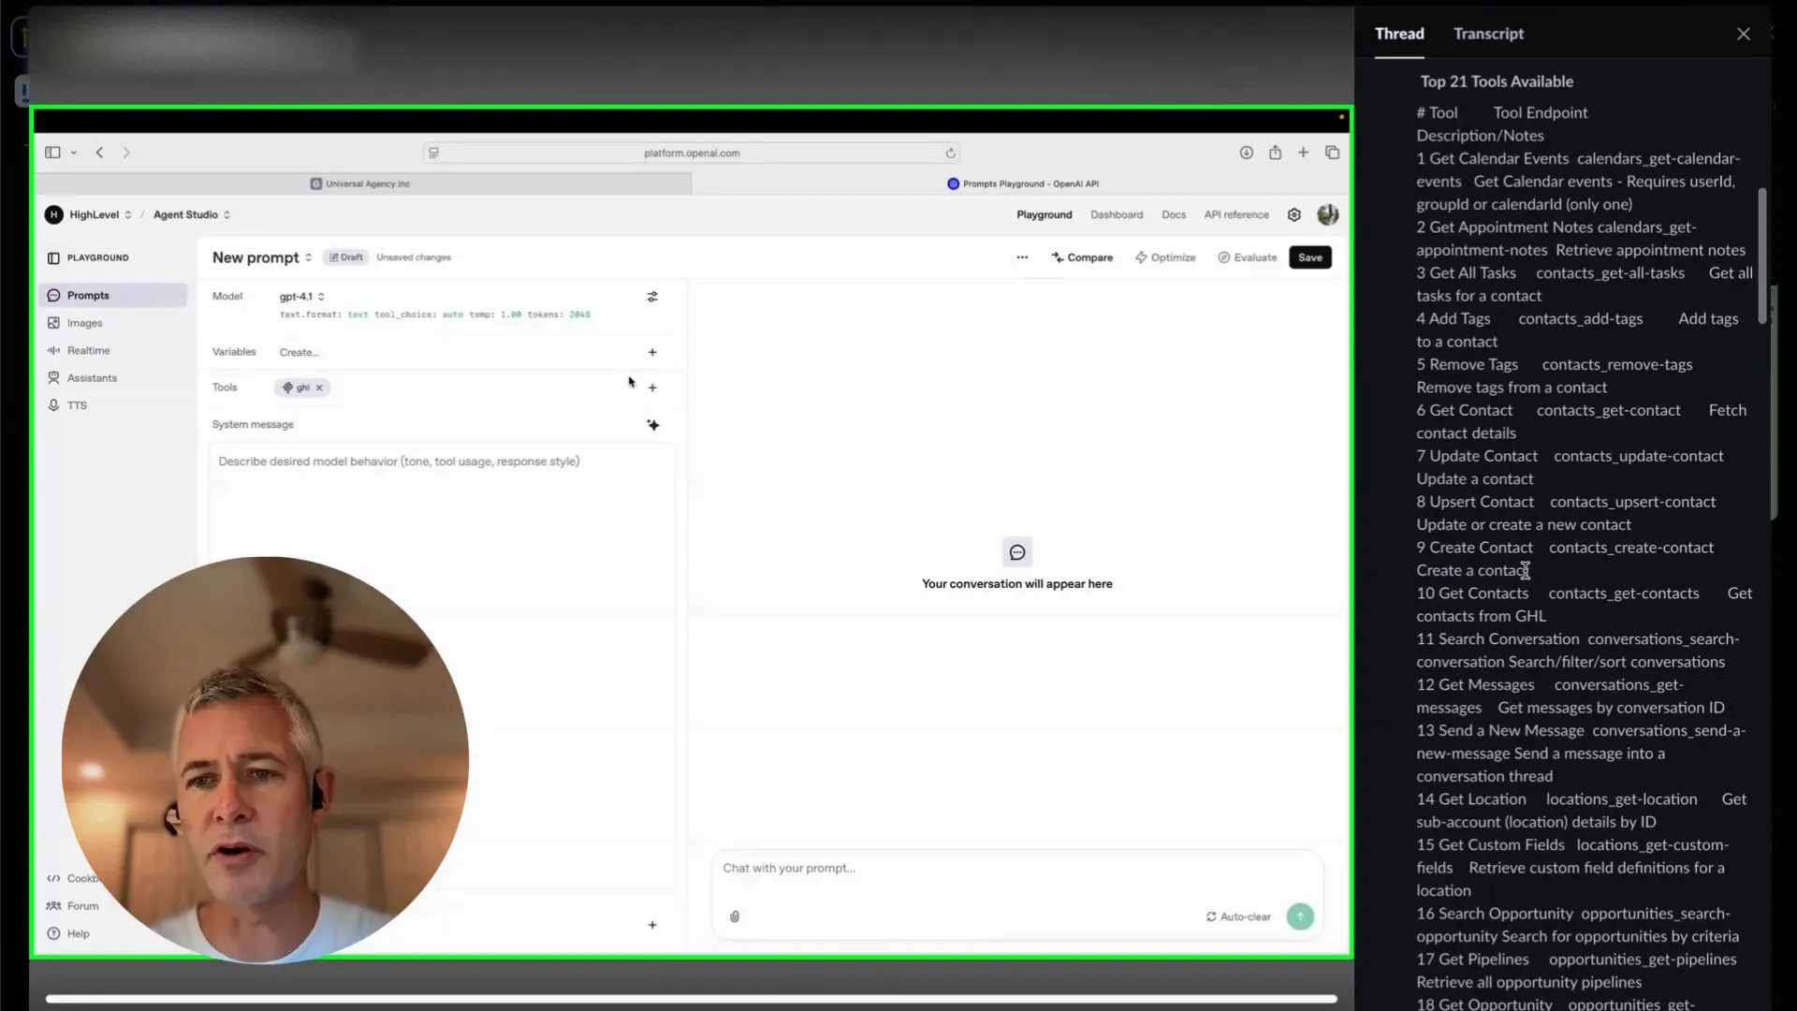
Task: Click the platform.openai.com address bar
Action: coord(692,153)
